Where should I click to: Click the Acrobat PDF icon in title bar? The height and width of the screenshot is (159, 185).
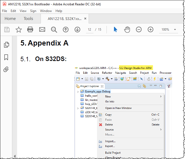click(x=5, y=4)
